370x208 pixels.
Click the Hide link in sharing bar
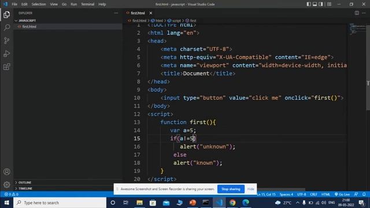point(250,189)
